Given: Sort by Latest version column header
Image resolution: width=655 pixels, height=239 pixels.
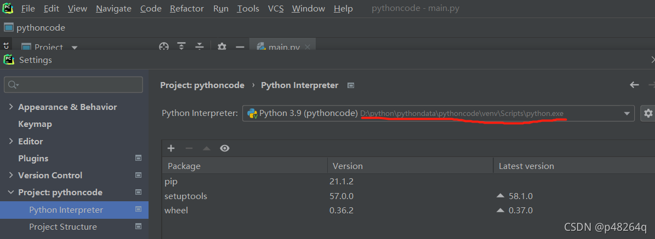Looking at the screenshot, I should [x=574, y=166].
